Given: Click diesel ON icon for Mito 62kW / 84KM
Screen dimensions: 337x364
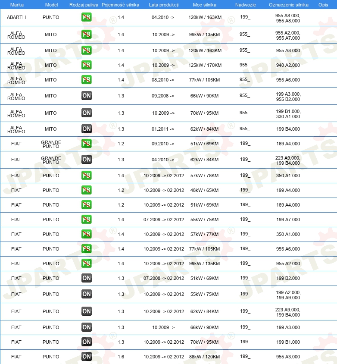Looking at the screenshot, I should (87, 129).
